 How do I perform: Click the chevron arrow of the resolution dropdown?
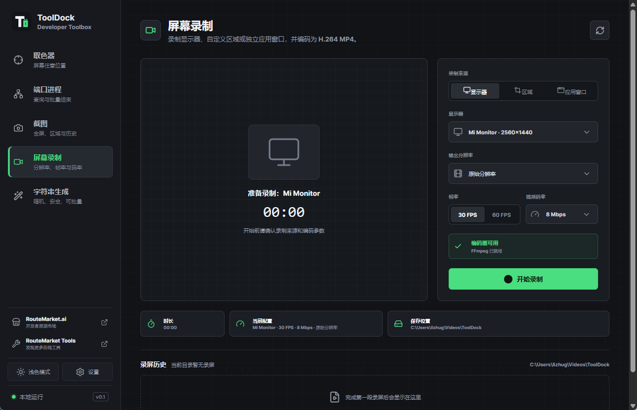coord(587,174)
